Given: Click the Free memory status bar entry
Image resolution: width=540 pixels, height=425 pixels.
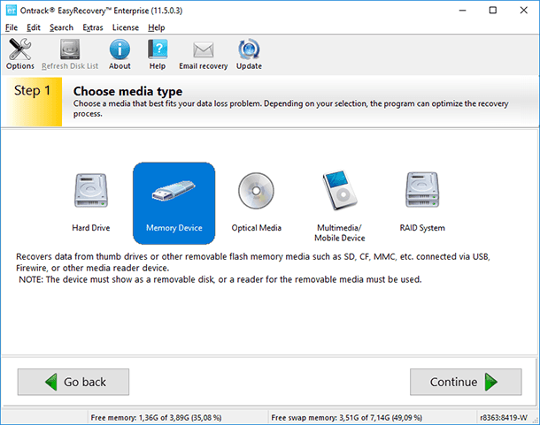Looking at the screenshot, I should [x=156, y=417].
